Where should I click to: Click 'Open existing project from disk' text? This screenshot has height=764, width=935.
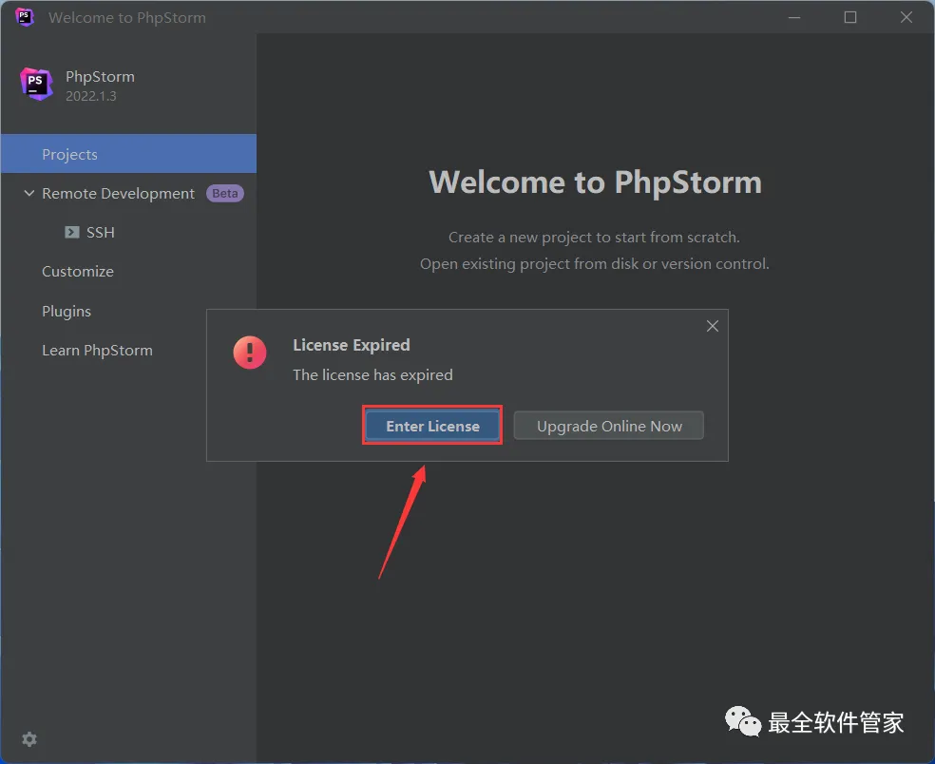(595, 263)
